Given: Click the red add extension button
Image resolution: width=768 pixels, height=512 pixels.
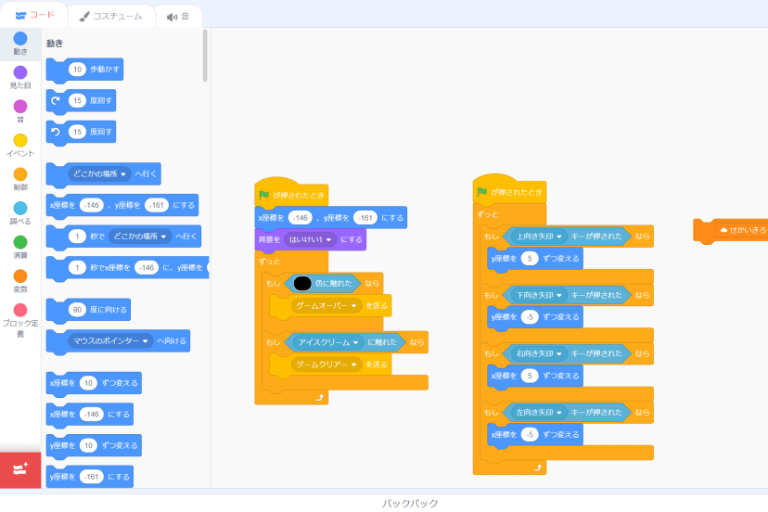Looking at the screenshot, I should (20, 470).
